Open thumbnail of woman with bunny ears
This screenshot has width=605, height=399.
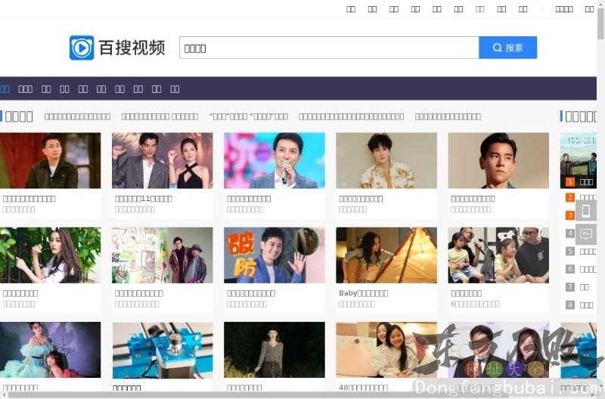pyautogui.click(x=50, y=255)
